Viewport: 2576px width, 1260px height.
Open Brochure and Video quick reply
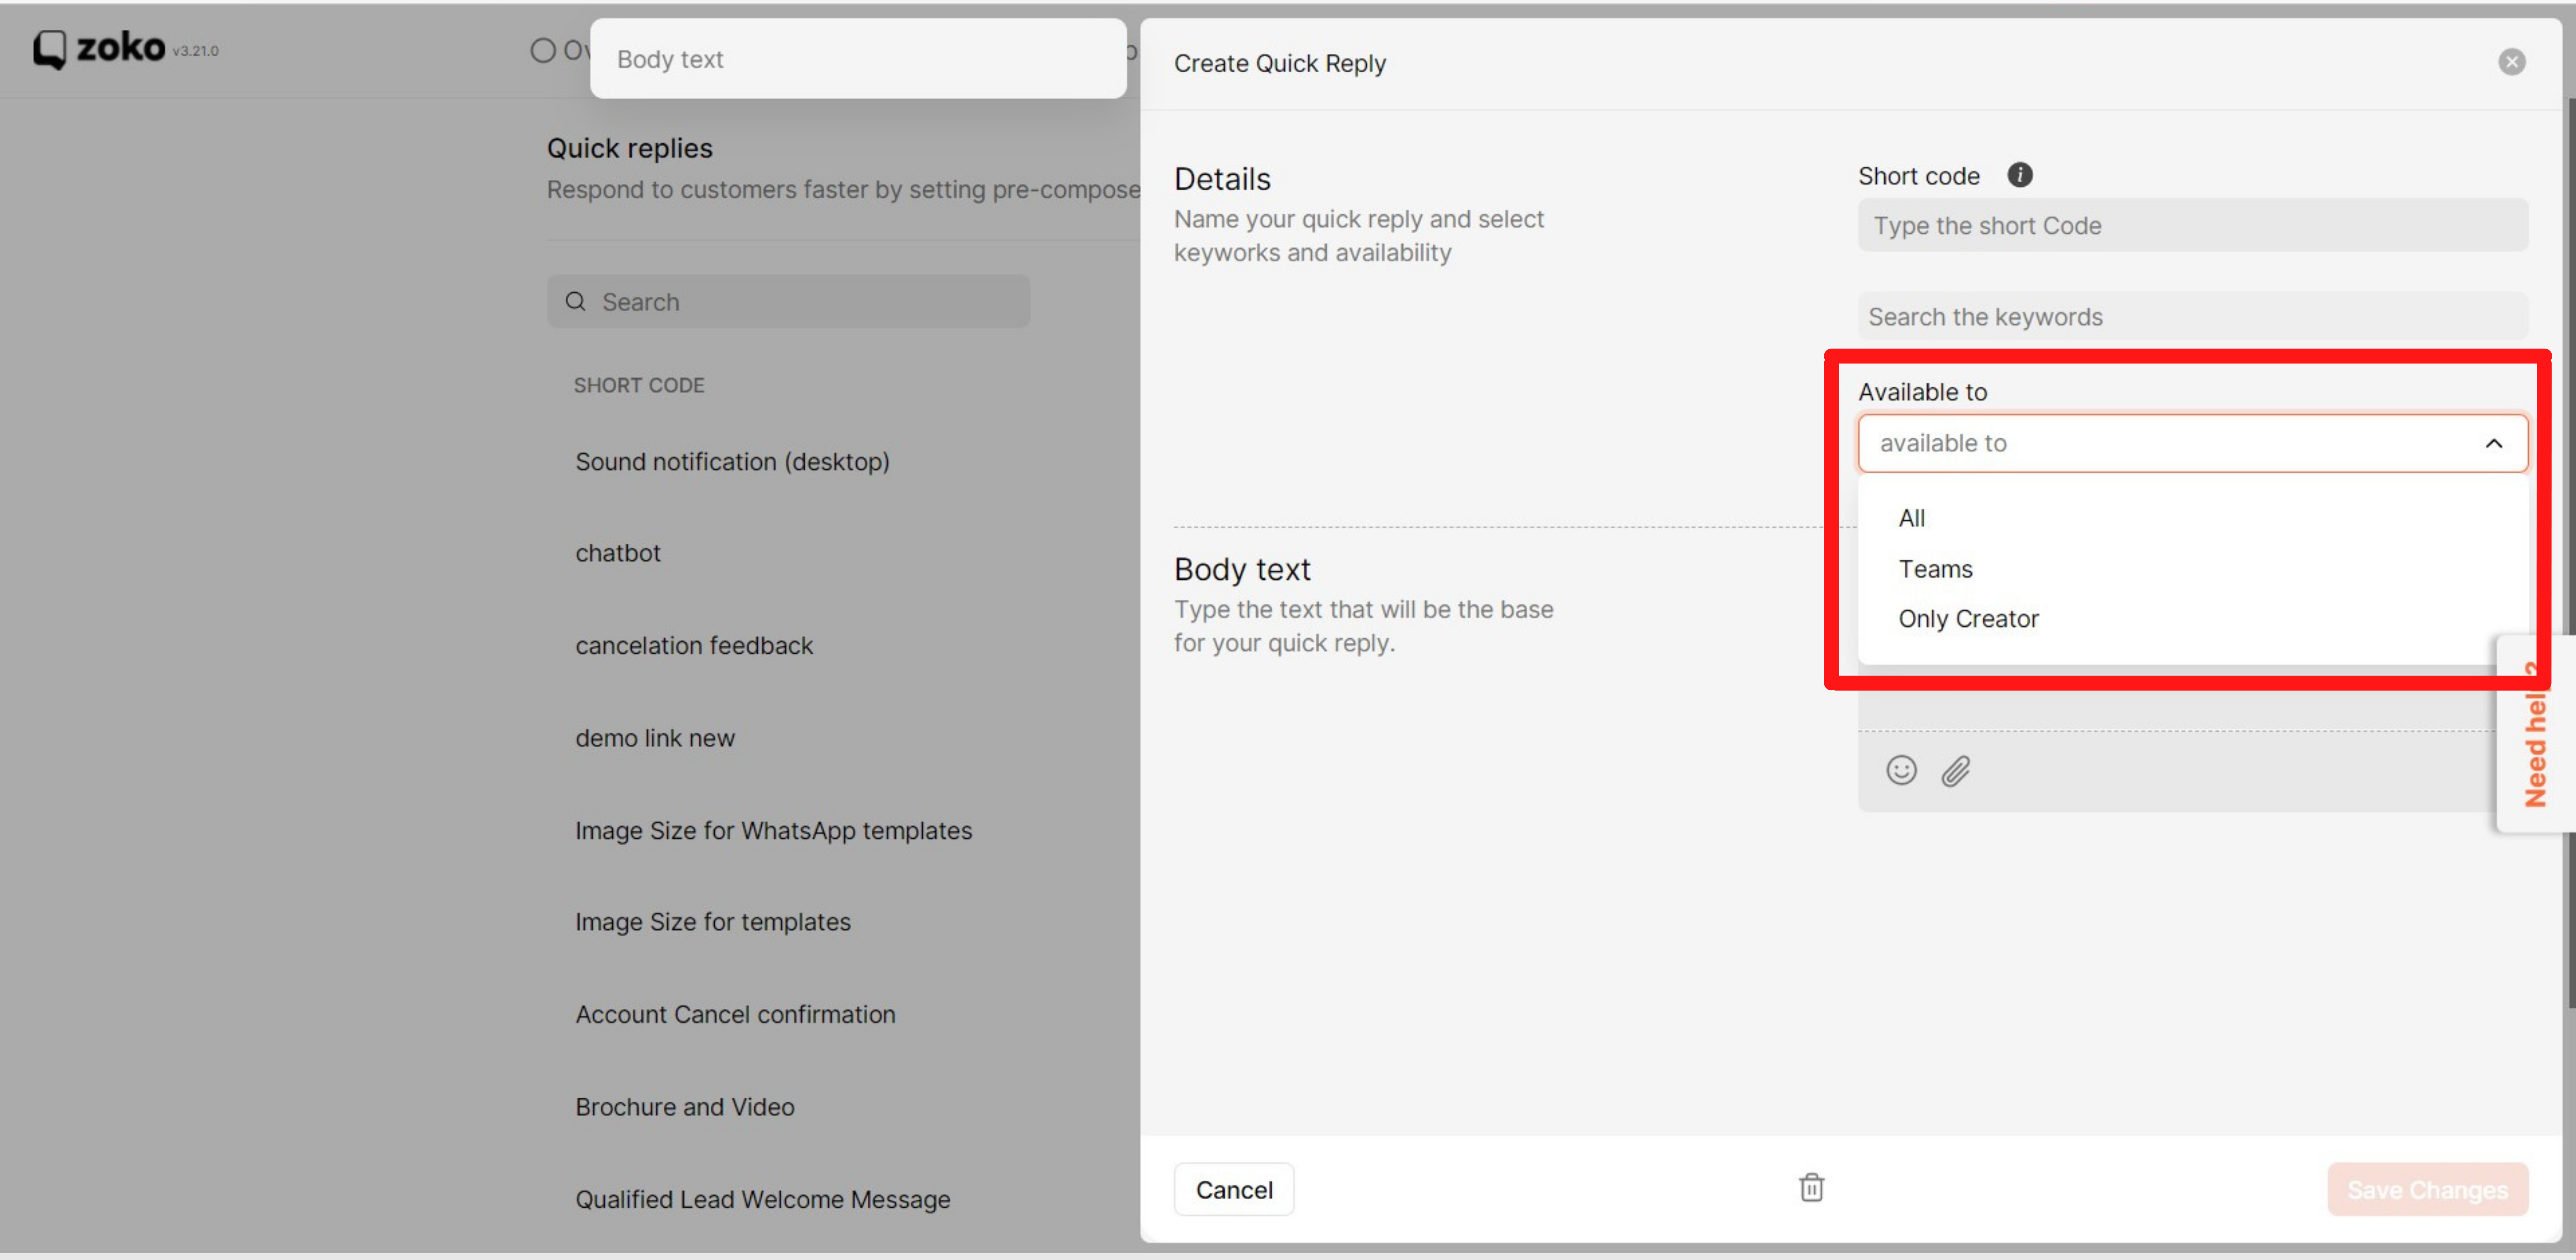point(684,1106)
